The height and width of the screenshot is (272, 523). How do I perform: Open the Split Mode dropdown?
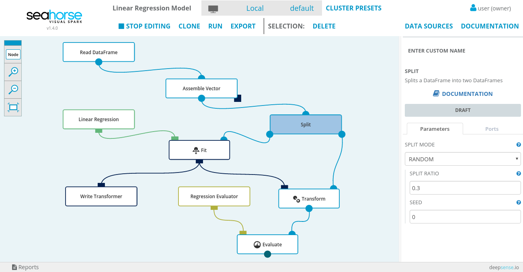coord(462,159)
